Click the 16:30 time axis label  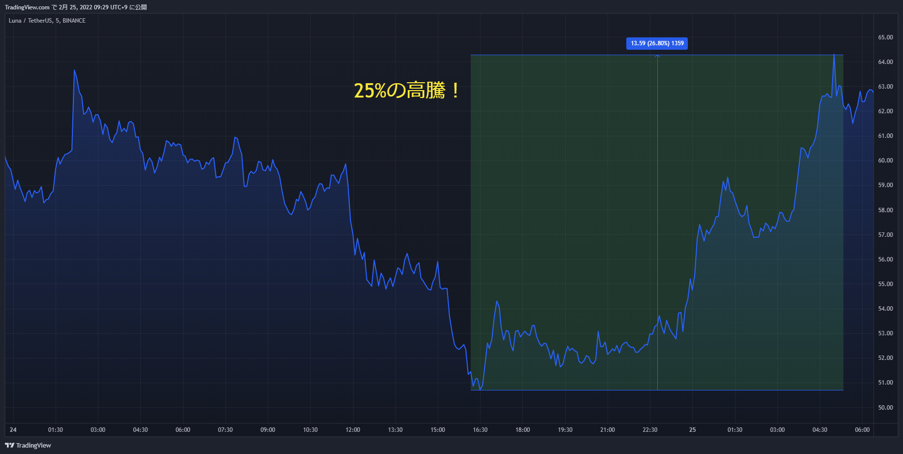coord(480,430)
